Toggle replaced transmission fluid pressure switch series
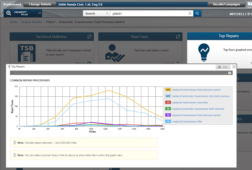Screen dimensions: 252x170 (x=196, y=90)
